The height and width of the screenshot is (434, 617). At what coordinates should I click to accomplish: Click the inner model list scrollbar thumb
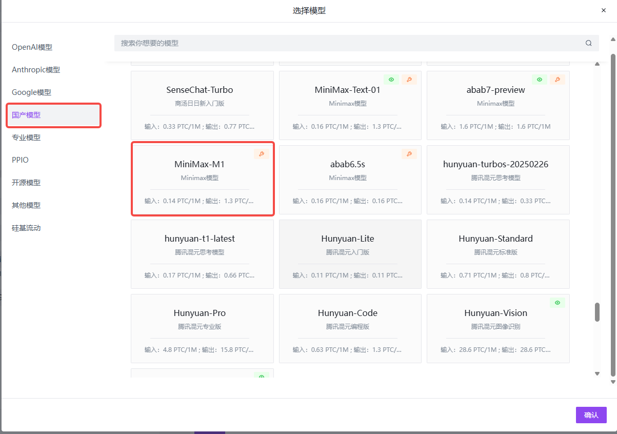coord(597,312)
